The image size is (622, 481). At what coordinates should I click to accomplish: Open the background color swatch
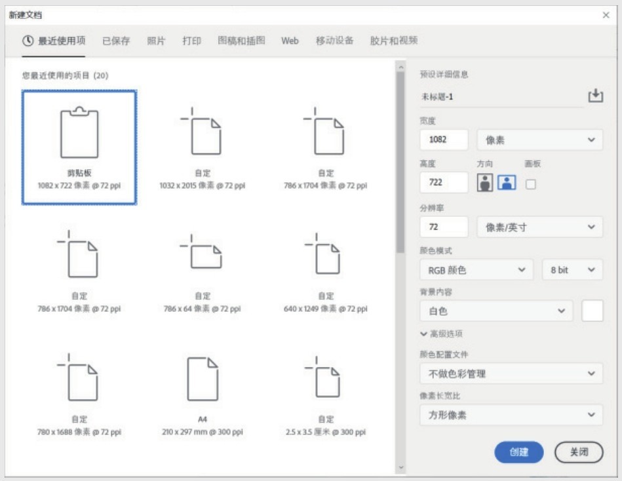pyautogui.click(x=593, y=311)
